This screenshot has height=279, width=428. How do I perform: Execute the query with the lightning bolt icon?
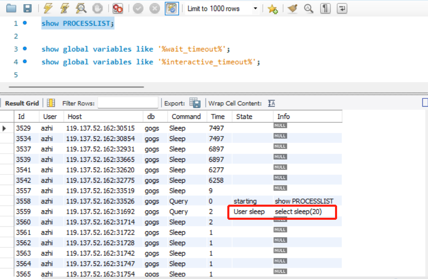(48, 9)
